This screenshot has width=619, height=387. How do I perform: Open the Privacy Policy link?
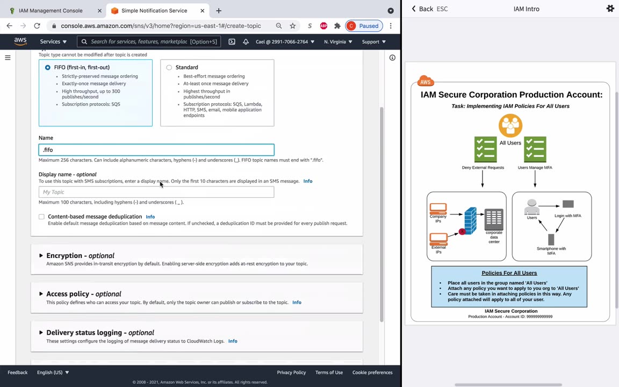(291, 372)
